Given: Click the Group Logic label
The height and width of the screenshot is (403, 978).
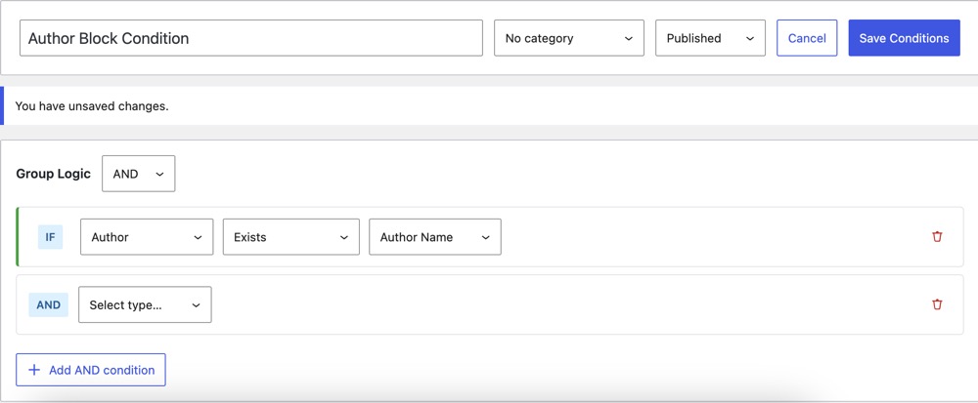Looking at the screenshot, I should tap(53, 174).
